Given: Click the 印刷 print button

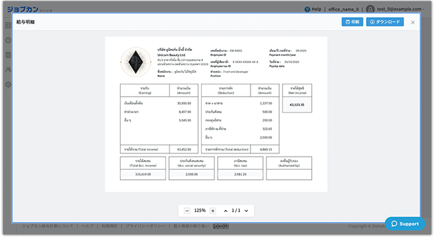Looking at the screenshot, I should 352,22.
